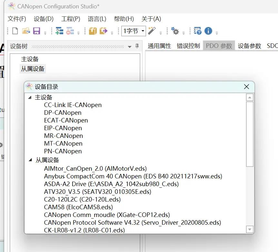Select CANopen Protocol Software V4.32 entry
Screen dimensions: 278x252
(x=133, y=223)
